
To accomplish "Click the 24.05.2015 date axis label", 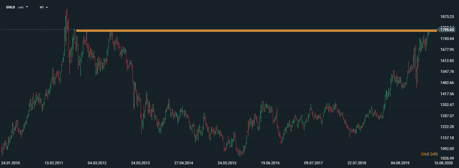I will click(x=227, y=162).
